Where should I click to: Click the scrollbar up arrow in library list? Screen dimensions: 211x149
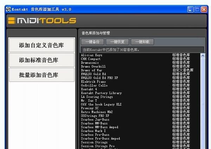point(203,56)
